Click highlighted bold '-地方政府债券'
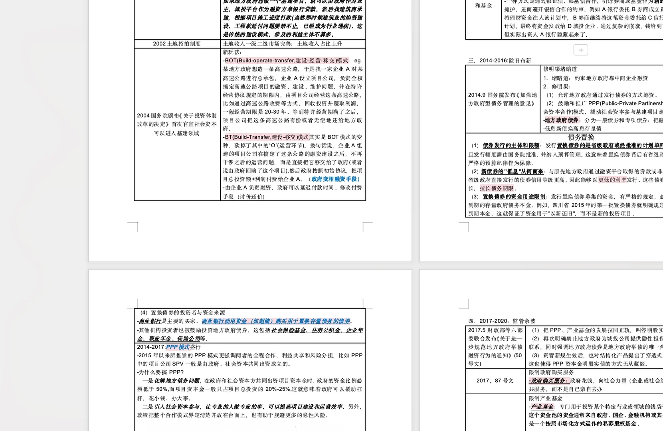 [x=561, y=120]
